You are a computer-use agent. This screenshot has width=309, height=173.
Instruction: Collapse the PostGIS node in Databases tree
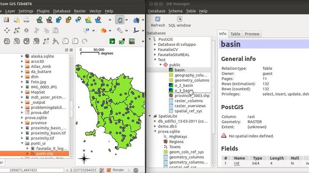click(x=150, y=39)
